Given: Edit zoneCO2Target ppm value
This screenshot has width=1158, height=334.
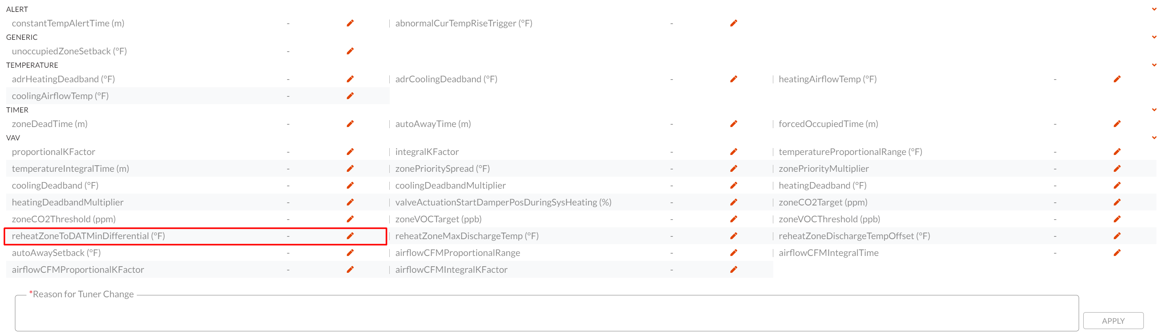Looking at the screenshot, I should pos(1117,202).
